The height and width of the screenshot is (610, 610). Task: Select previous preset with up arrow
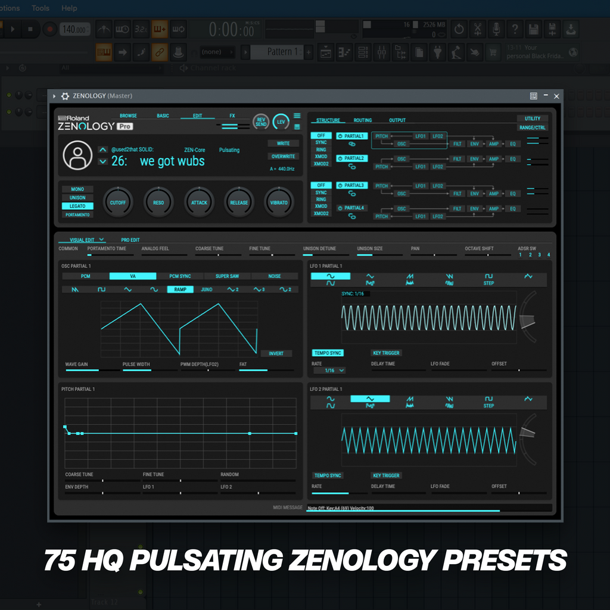point(102,150)
